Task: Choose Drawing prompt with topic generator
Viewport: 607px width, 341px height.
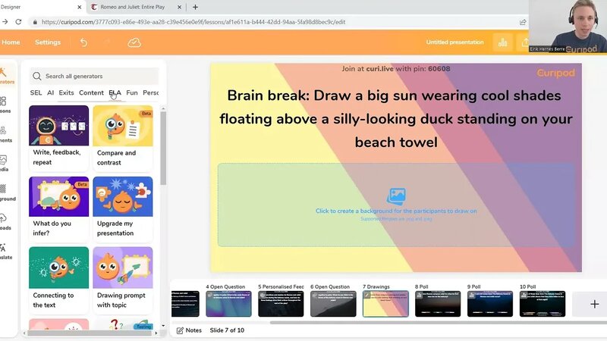Action: (123, 280)
